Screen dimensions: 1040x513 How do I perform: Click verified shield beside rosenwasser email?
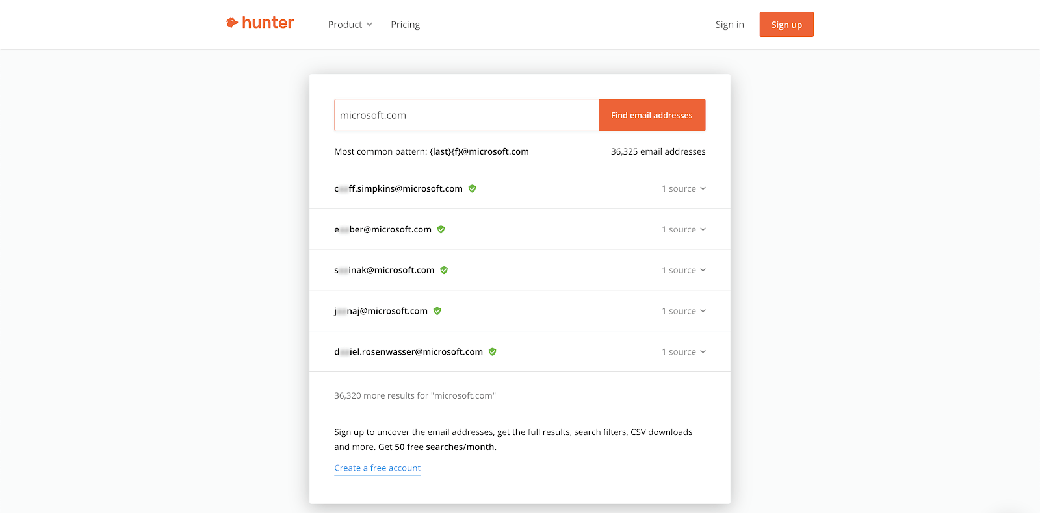click(x=493, y=352)
